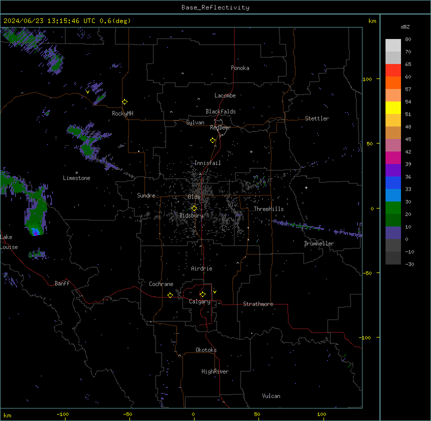Click the Drumheller label
Image resolution: width=431 pixels, height=421 pixels.
click(319, 243)
